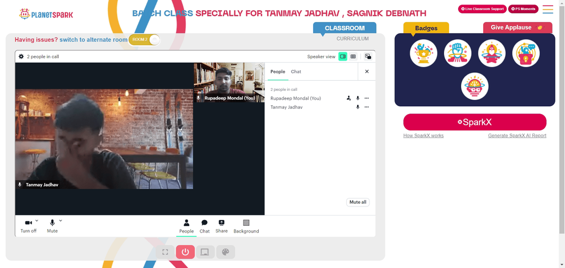Open the Chat icon in call toolbar

205,226
